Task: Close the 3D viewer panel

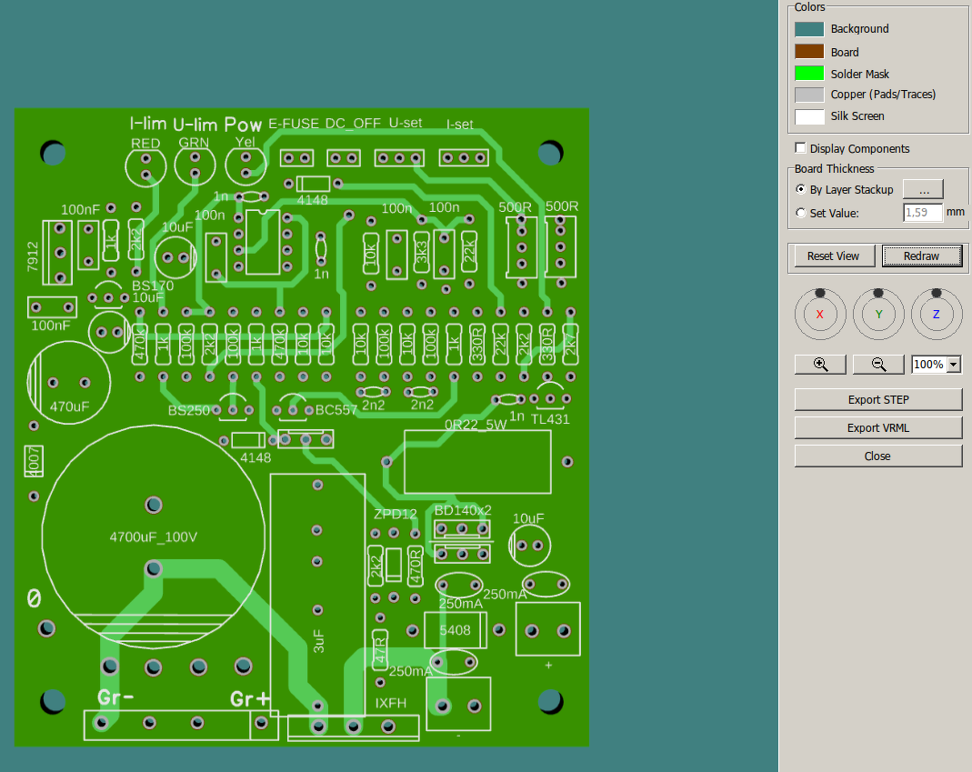Action: click(877, 456)
